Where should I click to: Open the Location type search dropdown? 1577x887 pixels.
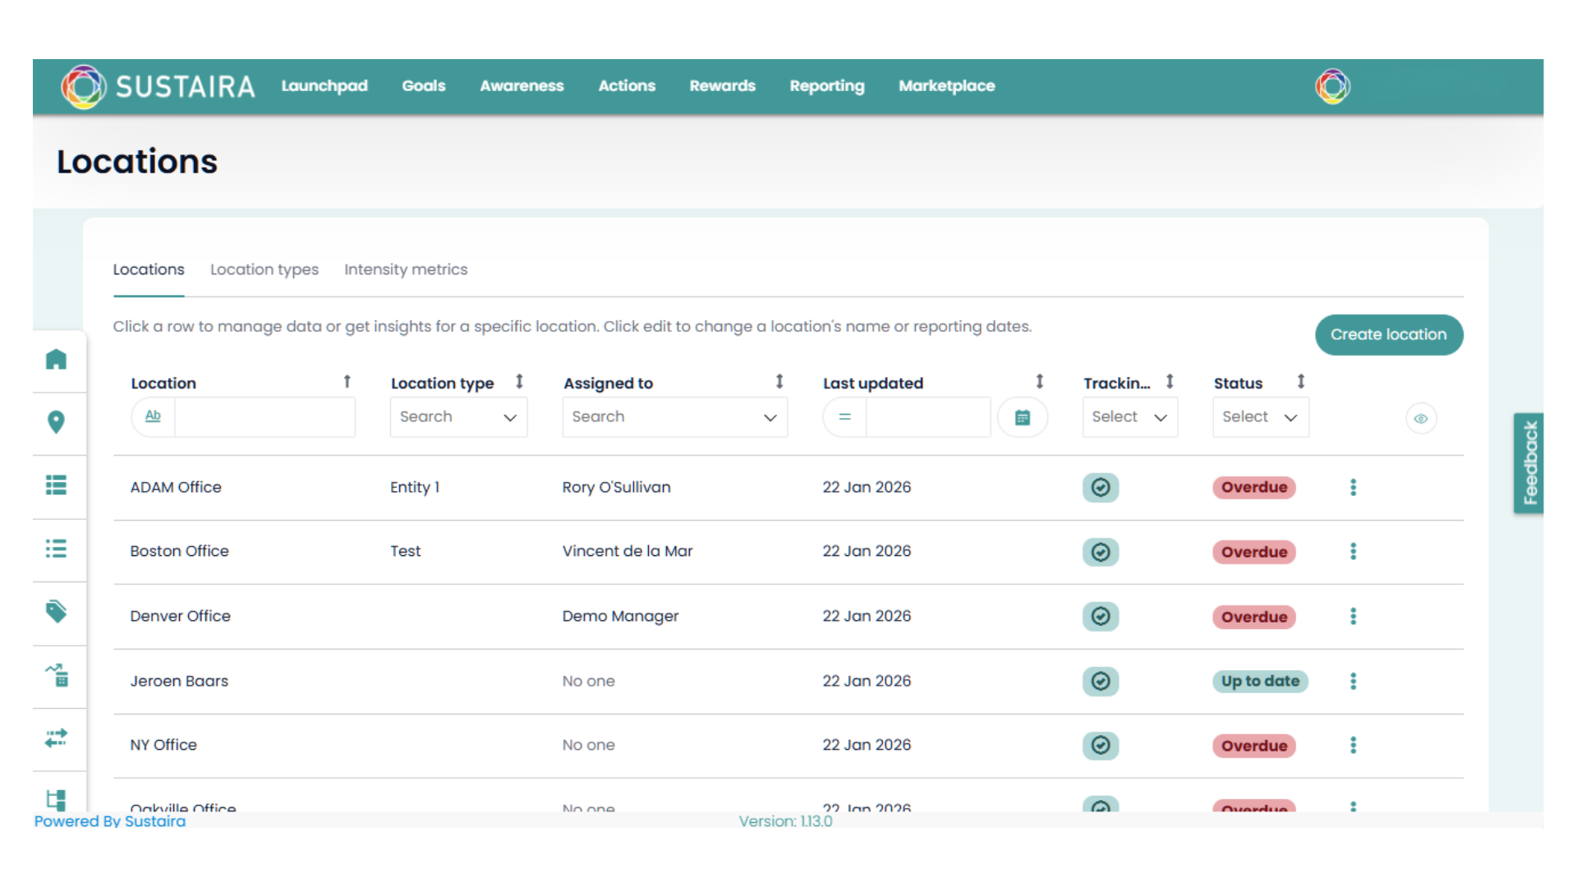click(x=458, y=416)
